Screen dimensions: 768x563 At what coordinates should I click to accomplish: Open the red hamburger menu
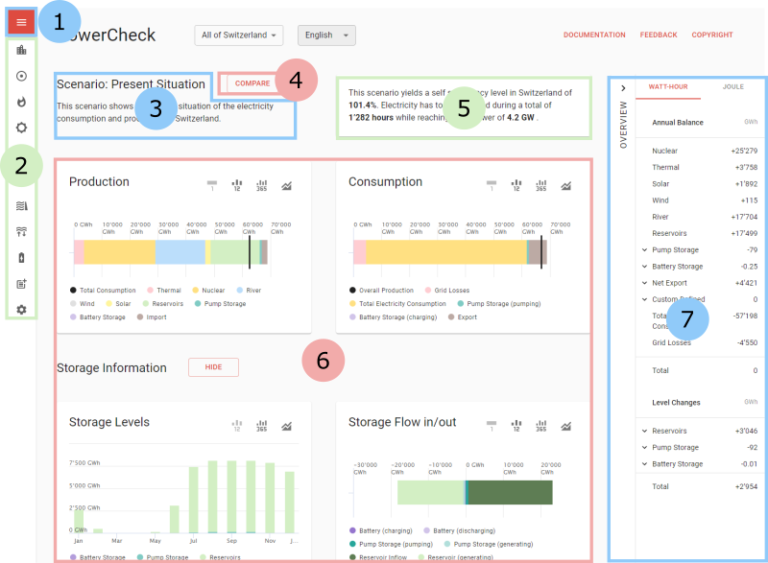coord(21,22)
